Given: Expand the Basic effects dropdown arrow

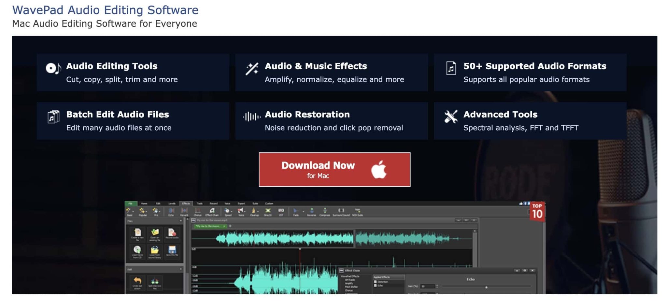Looking at the screenshot, I should click(133, 211).
